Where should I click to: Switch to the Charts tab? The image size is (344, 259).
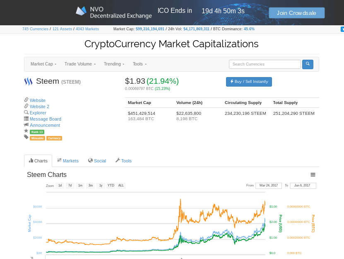38,161
